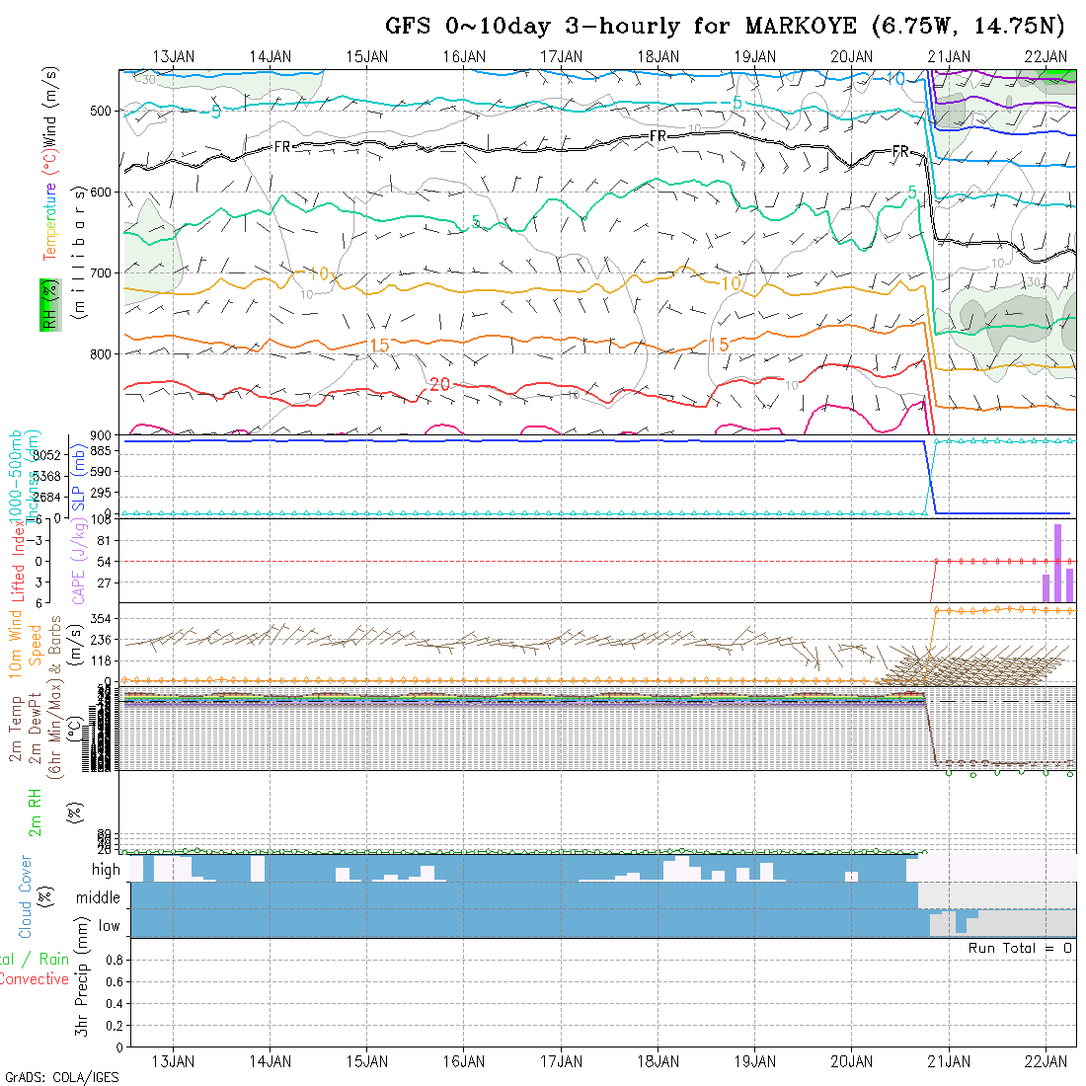Viewport: 1086px width, 1086px height.
Task: Click the 'Cloud Cover' axis title
Action: coord(26,896)
